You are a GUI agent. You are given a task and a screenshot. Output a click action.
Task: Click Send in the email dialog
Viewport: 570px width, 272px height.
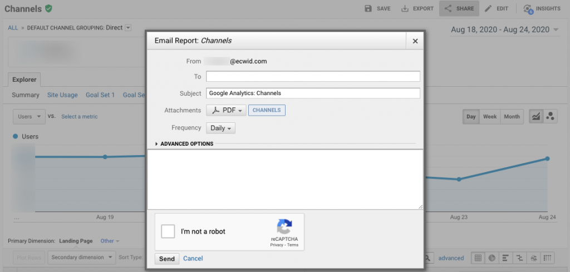coord(167,259)
